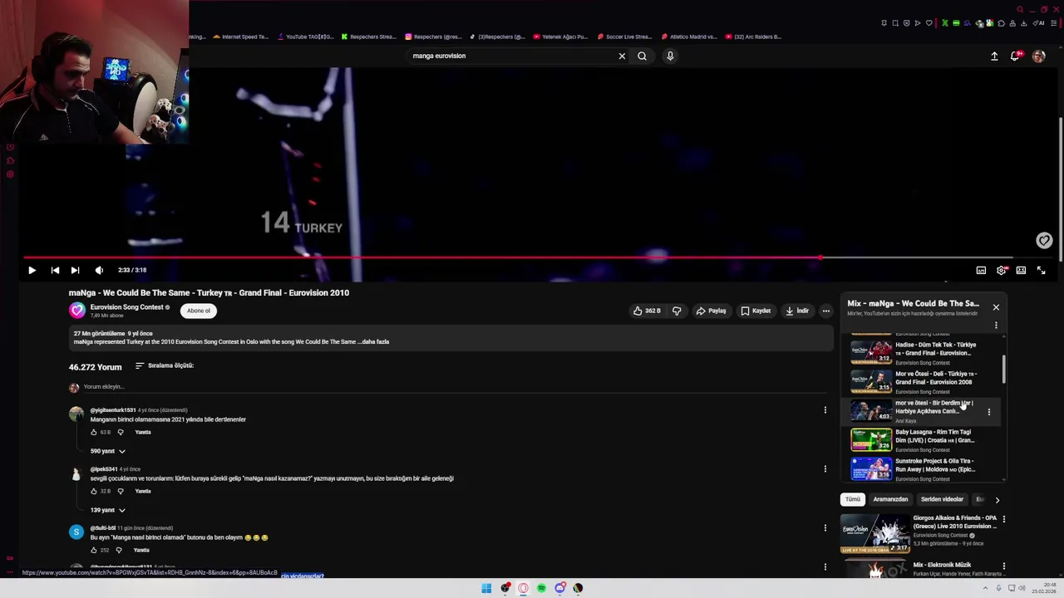
Task: Open Mix playlist three-dot menu
Action: pyautogui.click(x=996, y=325)
